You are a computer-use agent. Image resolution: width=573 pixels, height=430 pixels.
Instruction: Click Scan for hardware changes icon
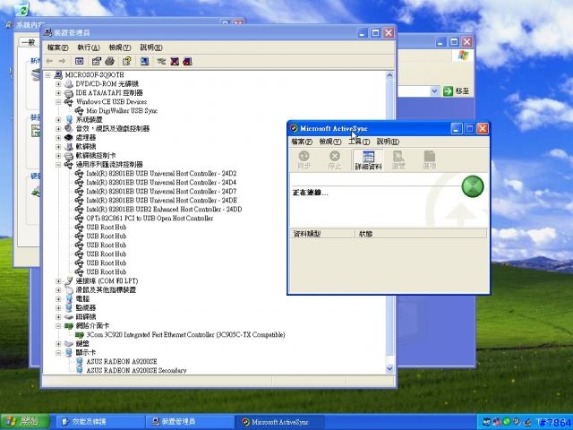[145, 61]
